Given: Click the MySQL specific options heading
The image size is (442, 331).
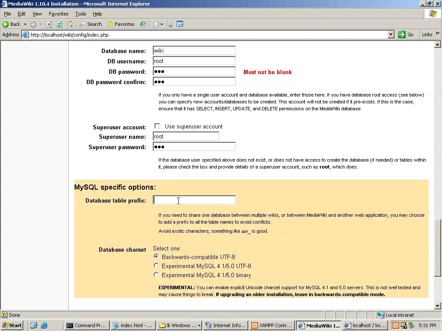Looking at the screenshot, I should pos(115,187).
